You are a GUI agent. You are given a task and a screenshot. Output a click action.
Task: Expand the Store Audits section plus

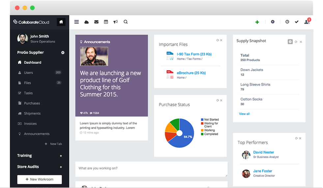(x=61, y=167)
